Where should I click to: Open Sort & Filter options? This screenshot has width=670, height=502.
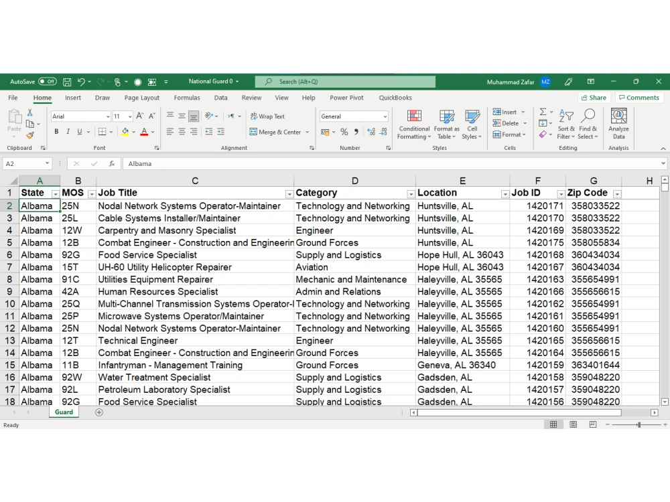pos(566,124)
